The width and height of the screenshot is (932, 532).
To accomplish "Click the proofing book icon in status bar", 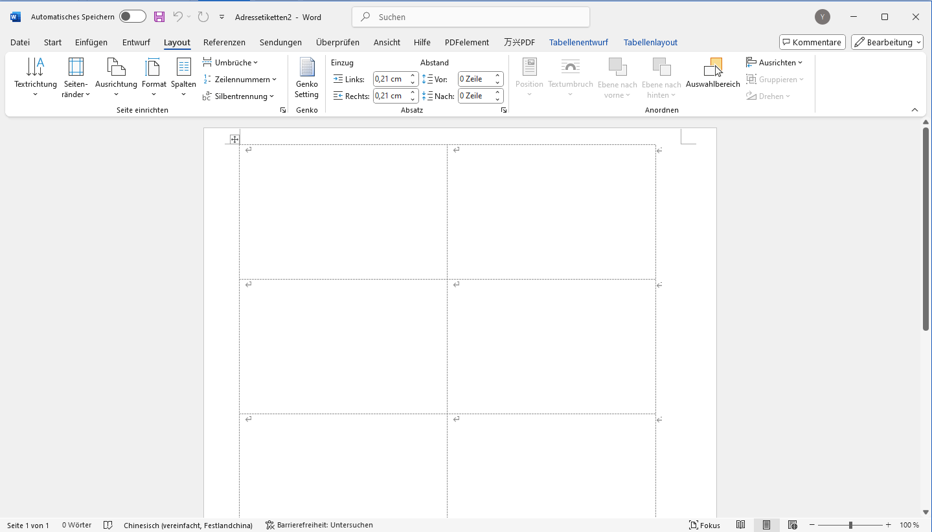I will 108,525.
